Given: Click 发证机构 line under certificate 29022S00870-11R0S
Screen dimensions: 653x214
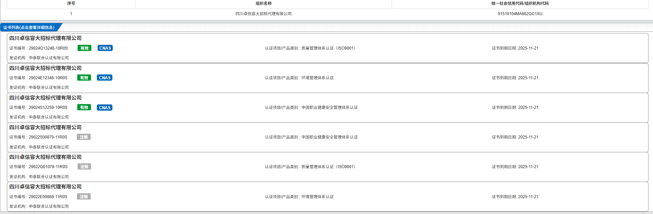Looking at the screenshot, I should [x=39, y=147].
